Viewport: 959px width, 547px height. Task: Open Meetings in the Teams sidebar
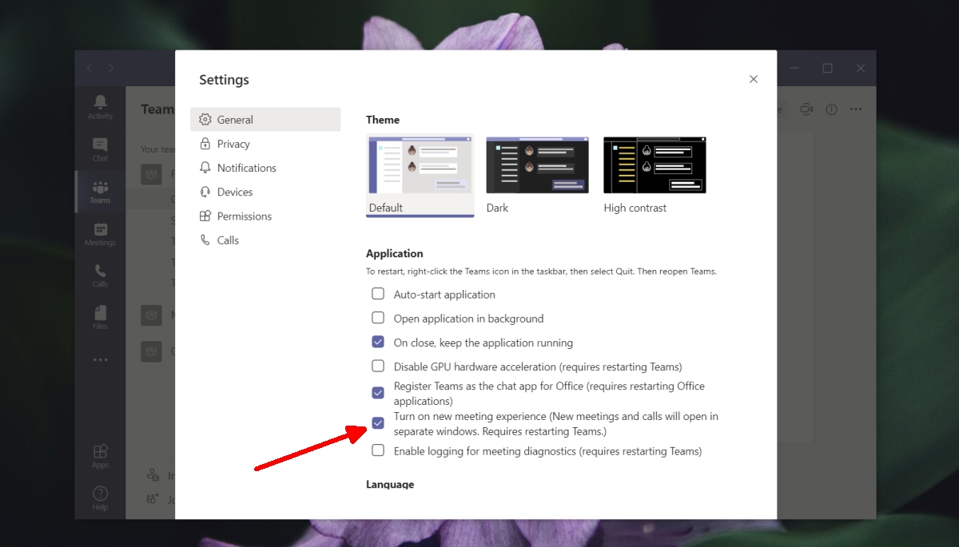100,234
